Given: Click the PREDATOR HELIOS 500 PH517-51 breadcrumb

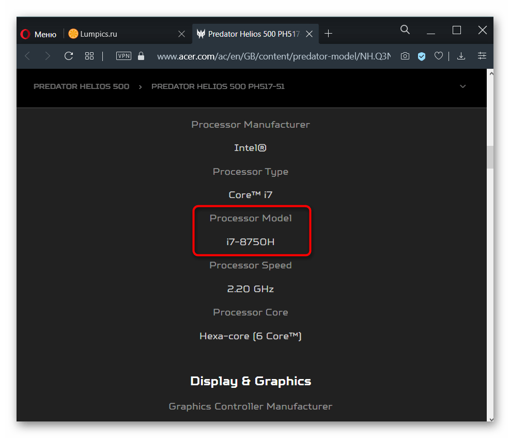Looking at the screenshot, I should [218, 86].
